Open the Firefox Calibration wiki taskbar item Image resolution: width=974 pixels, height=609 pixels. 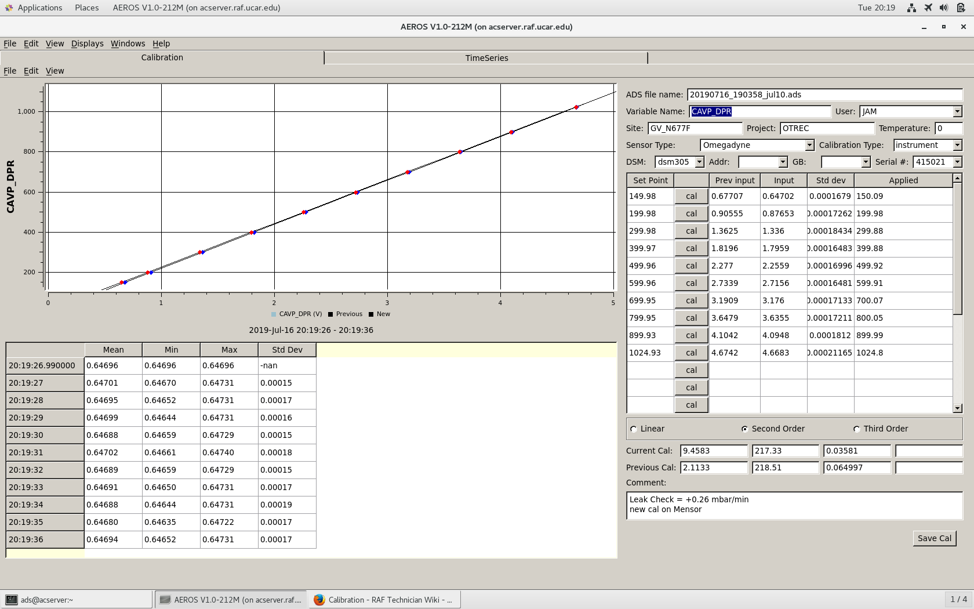coord(384,600)
